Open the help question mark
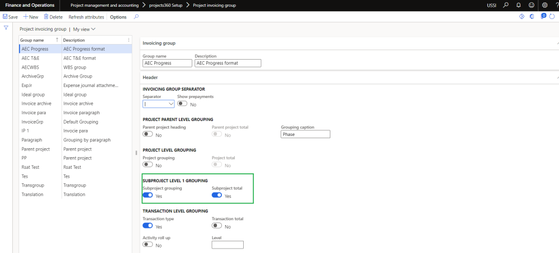Image resolution: width=559 pixels, height=253 pixels. (x=556, y=6)
